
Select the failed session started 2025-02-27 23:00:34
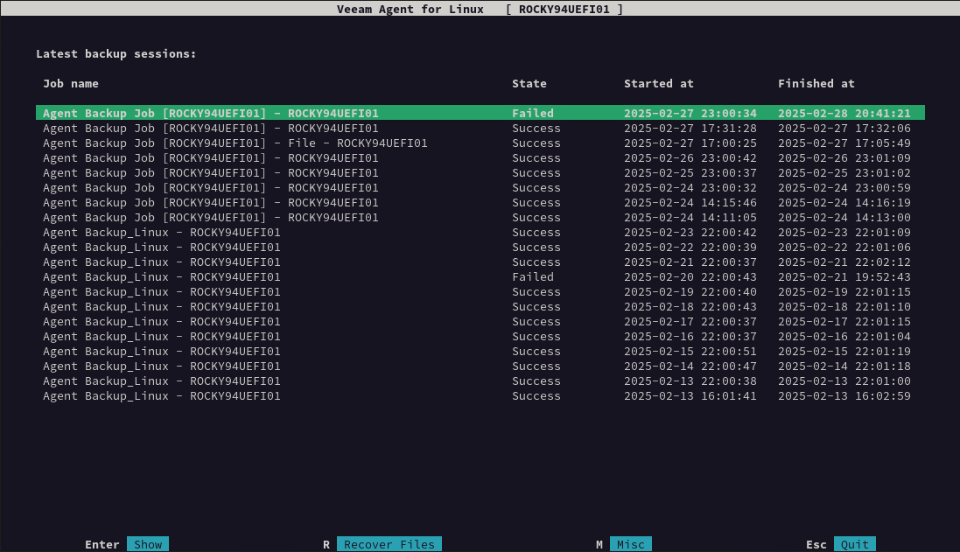(480, 113)
